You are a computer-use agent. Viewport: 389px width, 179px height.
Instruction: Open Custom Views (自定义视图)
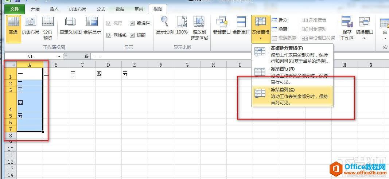click(x=70, y=26)
